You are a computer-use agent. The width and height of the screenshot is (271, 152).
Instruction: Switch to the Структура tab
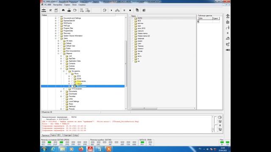click(x=67, y=135)
